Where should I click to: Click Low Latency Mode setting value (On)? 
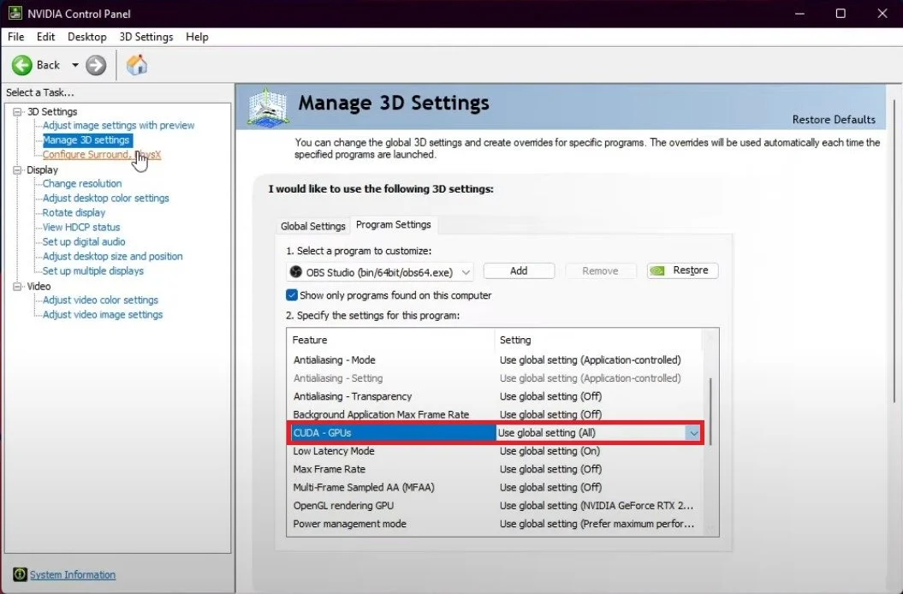[x=550, y=451]
